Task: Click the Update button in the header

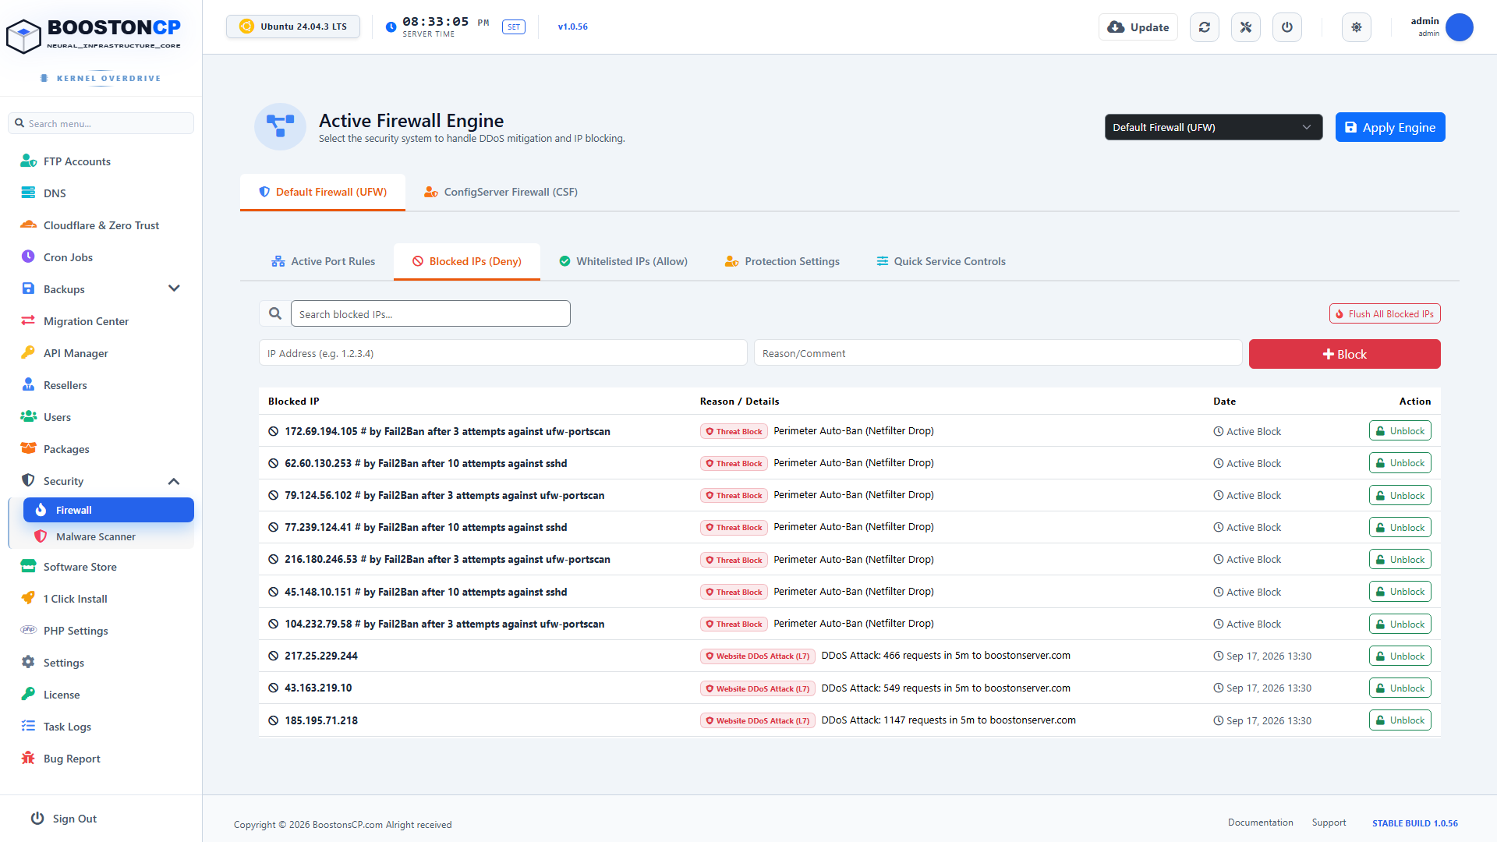Action: [x=1138, y=27]
